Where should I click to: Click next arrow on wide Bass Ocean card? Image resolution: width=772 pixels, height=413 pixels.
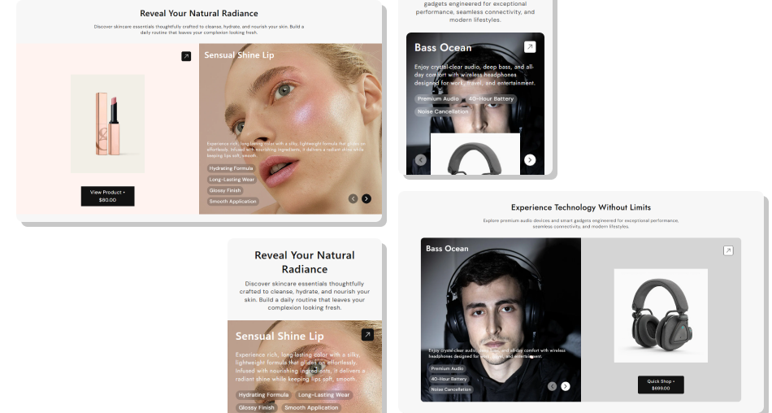point(566,386)
